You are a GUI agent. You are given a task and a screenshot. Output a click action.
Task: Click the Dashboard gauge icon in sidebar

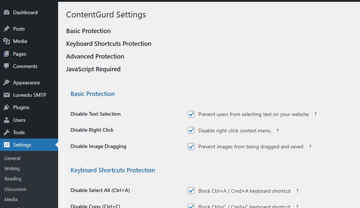(7, 12)
